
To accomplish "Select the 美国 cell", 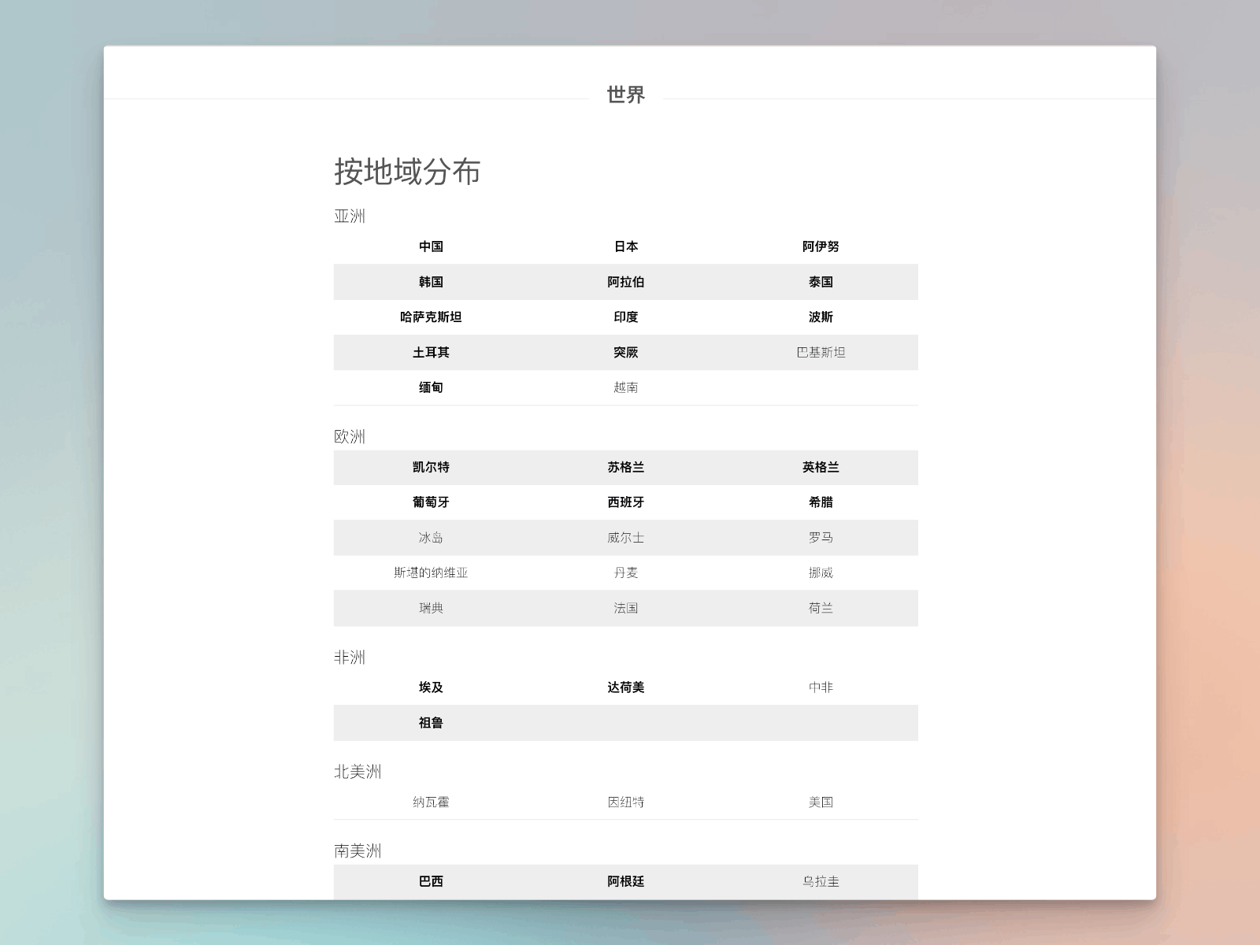I will (821, 802).
